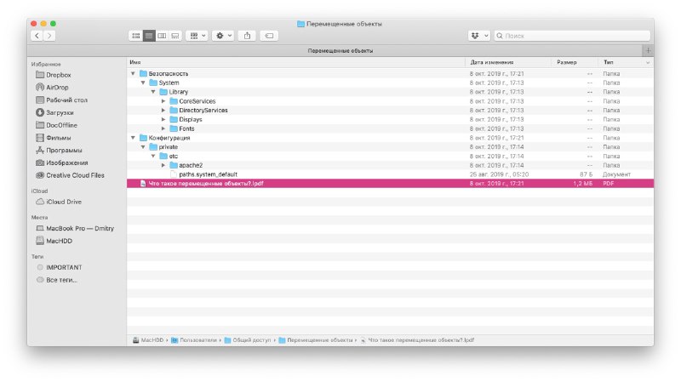Image resolution: width=681 pixels, height=382 pixels.
Task: Open the group-by arrangement dropdown
Action: [197, 36]
